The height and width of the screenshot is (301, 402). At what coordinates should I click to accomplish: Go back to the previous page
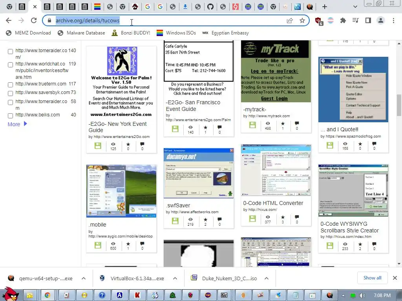[9, 20]
